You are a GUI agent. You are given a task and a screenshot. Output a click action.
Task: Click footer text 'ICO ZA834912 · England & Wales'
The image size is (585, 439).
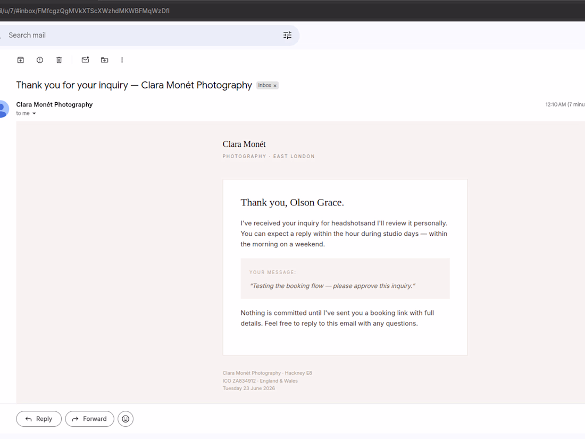pyautogui.click(x=260, y=381)
